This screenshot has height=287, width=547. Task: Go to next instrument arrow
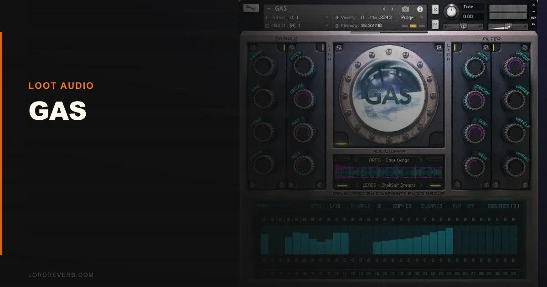point(392,9)
